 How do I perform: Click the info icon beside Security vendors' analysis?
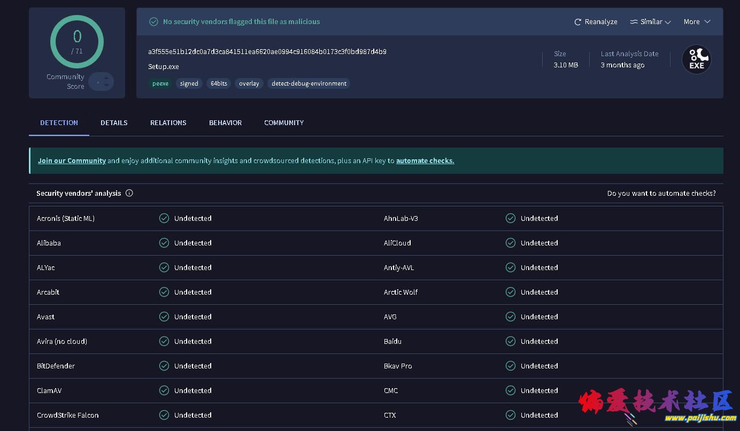tap(129, 193)
